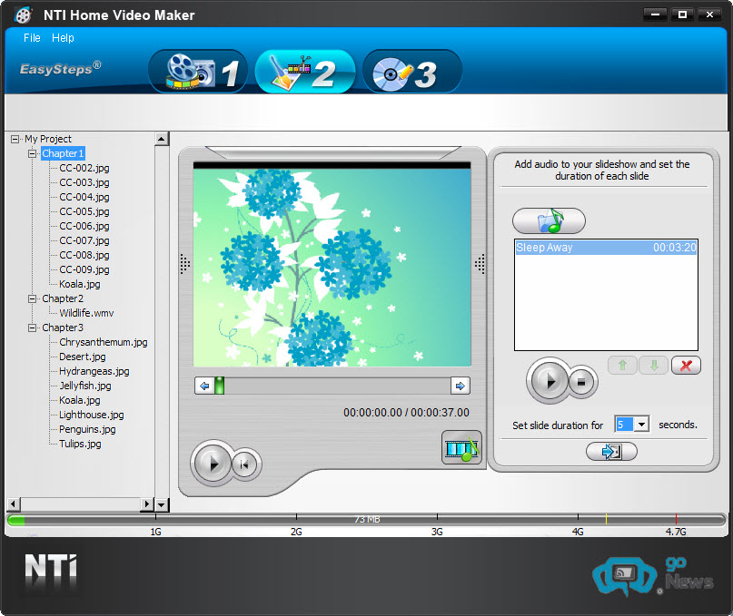Screen dimensions: 733x616
Task: Select the Chapter2 tree node
Action: (63, 298)
